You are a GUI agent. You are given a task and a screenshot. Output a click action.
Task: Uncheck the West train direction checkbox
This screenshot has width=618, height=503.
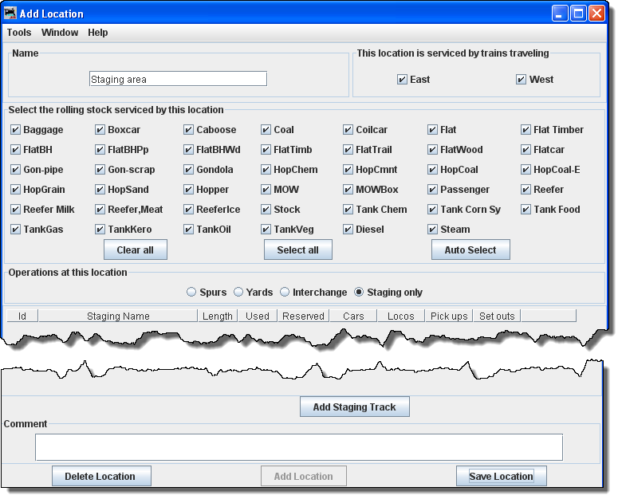[x=522, y=80]
